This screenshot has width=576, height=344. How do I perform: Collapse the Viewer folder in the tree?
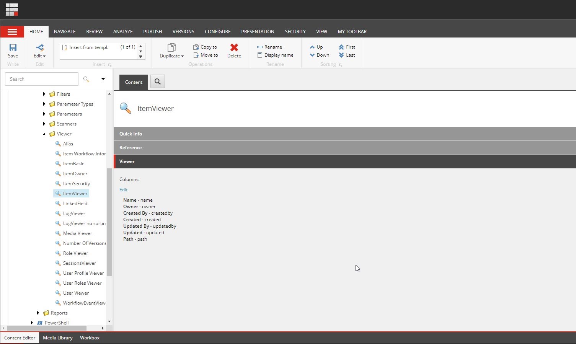(44, 134)
